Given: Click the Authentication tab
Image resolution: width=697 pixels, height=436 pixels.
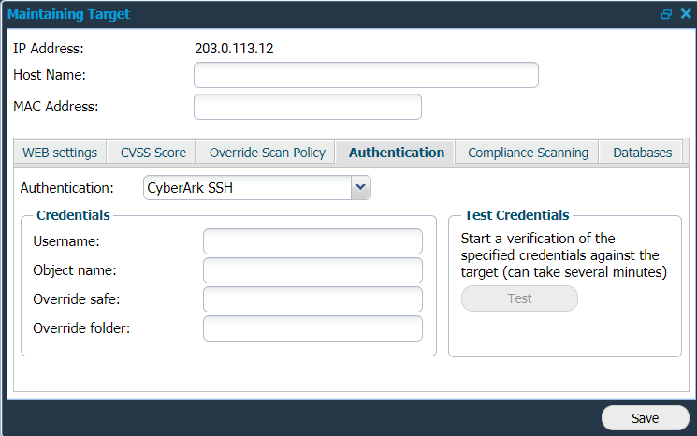Looking at the screenshot, I should click(396, 153).
